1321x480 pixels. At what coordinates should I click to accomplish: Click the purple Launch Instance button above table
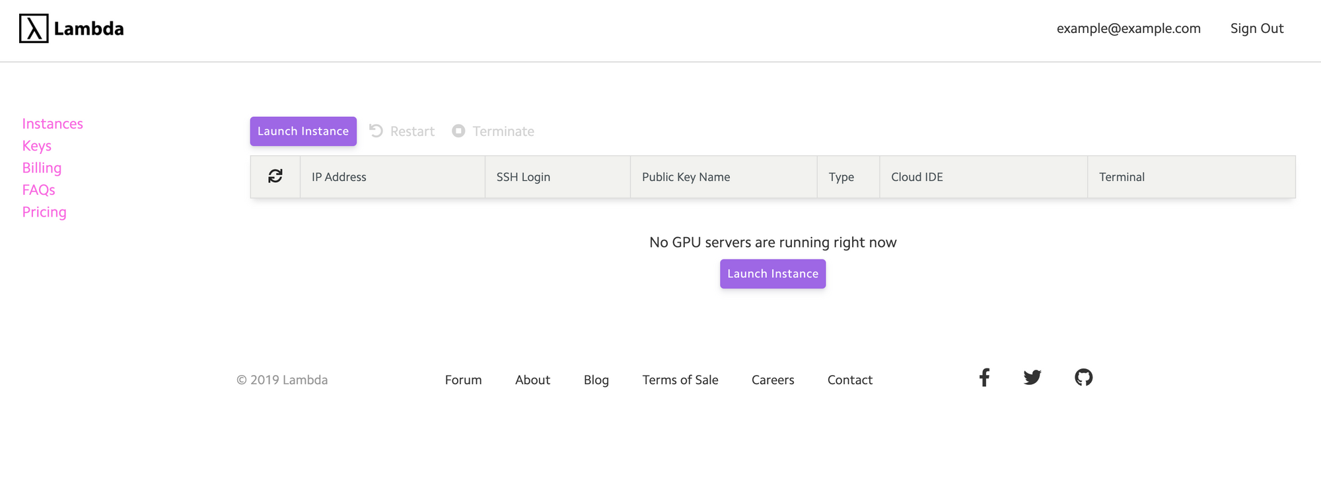pyautogui.click(x=303, y=131)
